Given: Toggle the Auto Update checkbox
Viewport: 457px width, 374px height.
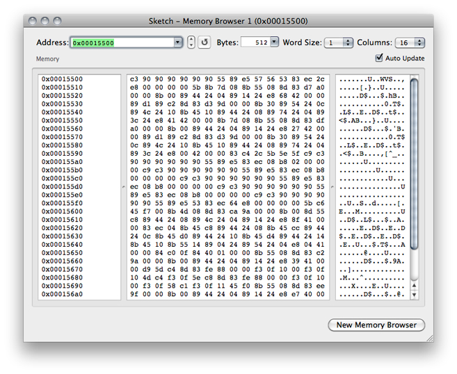Looking at the screenshot, I should 379,58.
